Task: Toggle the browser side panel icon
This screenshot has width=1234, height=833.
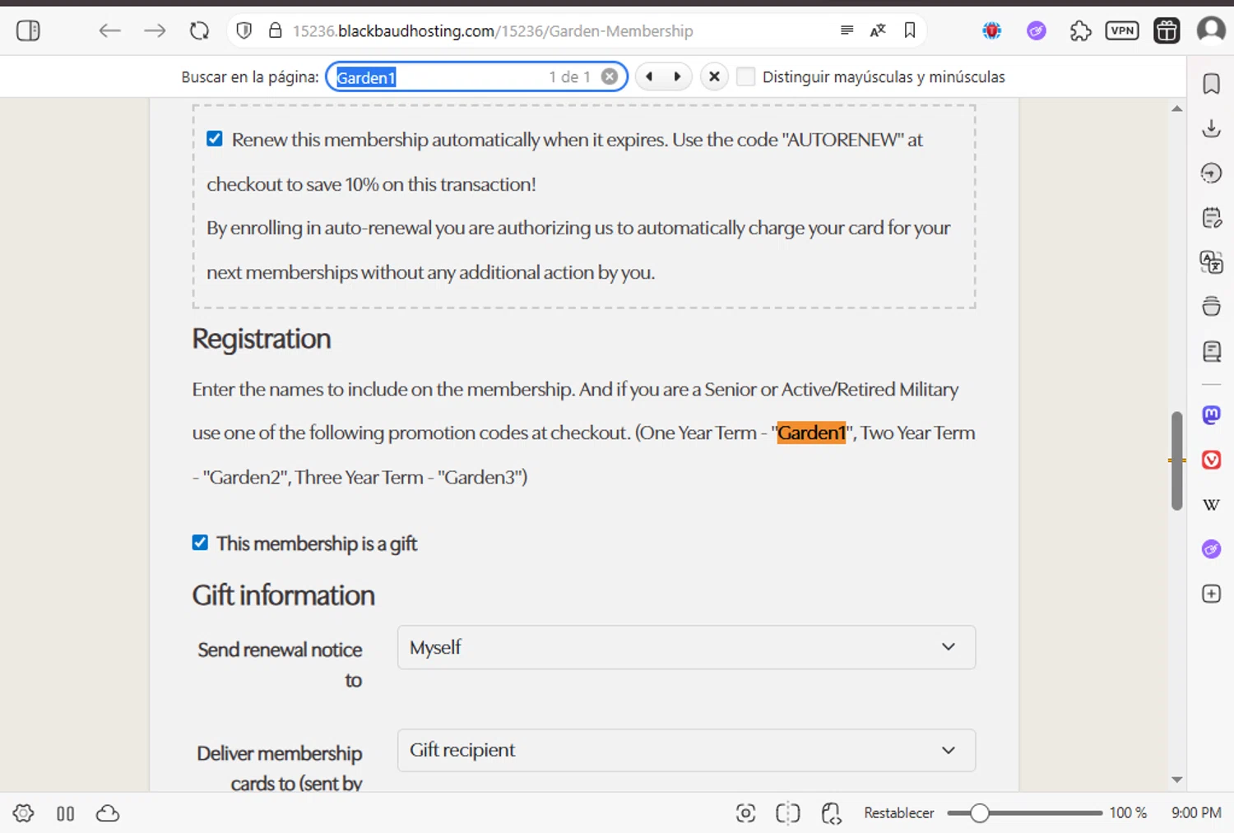Action: (28, 31)
